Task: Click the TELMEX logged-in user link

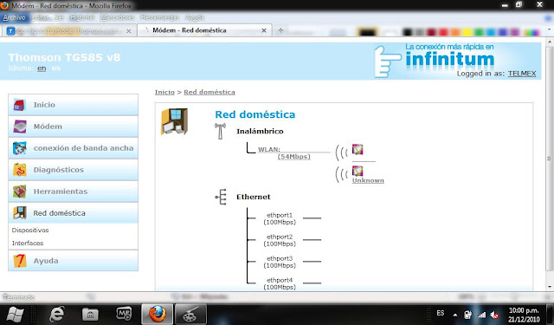Action: 522,73
